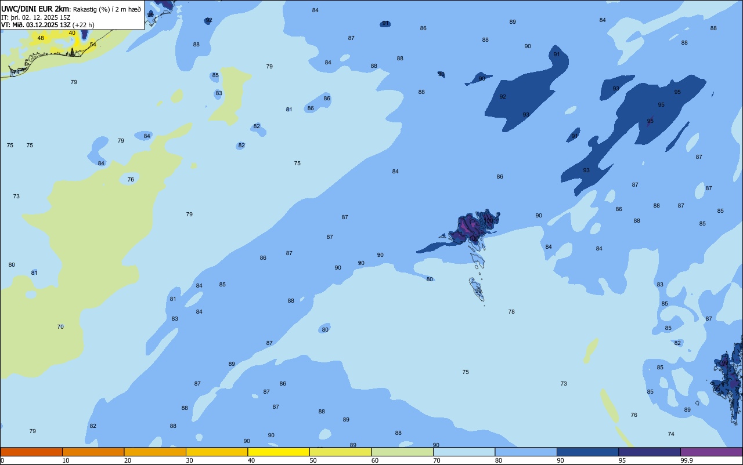Click the humidity value "48" in the yellow area

41,38
